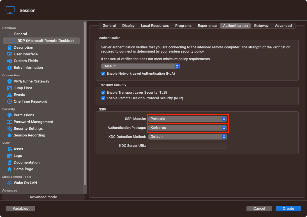Click the Description icon in sidebar
Screen dimensions: 307x217
coord(10,48)
